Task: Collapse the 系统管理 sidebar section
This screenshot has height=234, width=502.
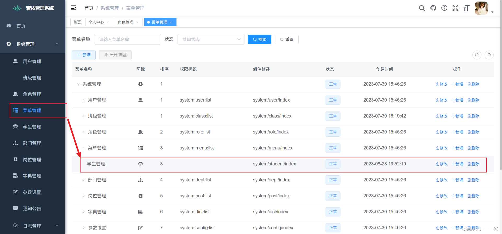Action: click(x=33, y=44)
